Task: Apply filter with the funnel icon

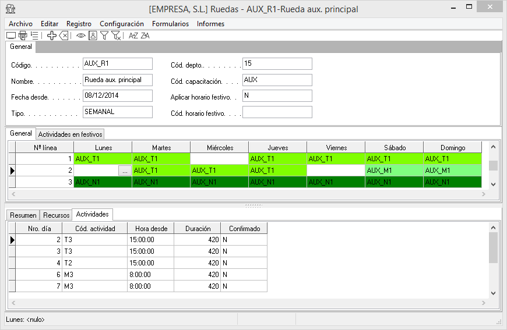Action: (104, 36)
